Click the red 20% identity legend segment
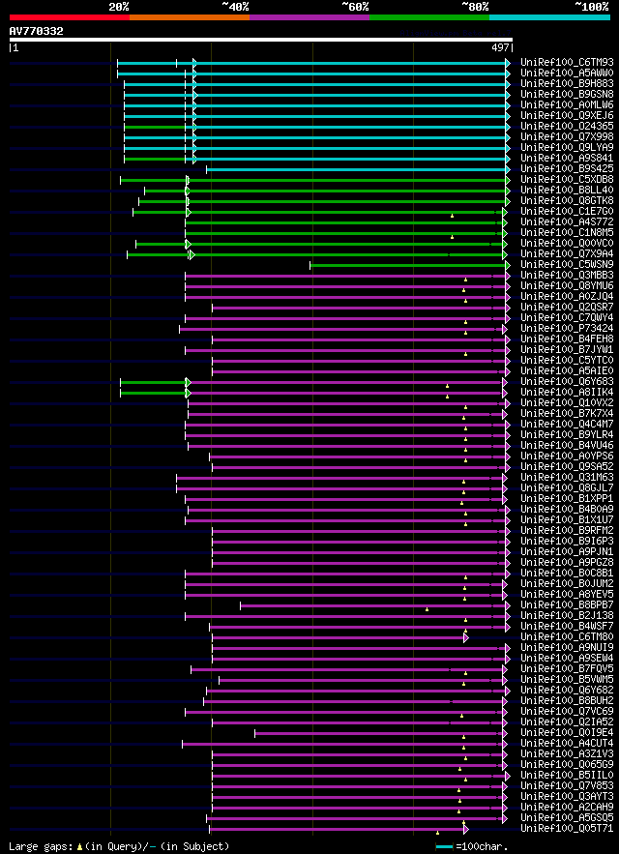Screen dimensions: 619x854 click(70, 17)
